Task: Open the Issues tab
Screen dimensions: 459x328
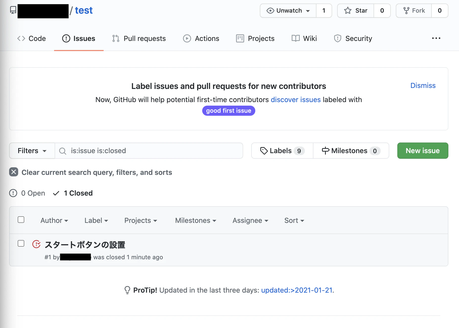Action: point(79,38)
